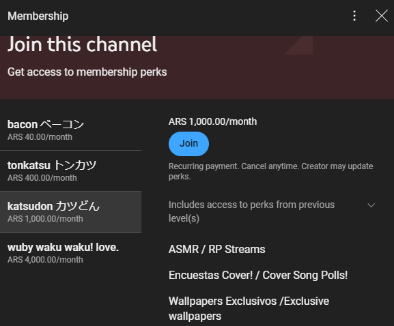
Task: Click the ARS 400.00/month price label
Action: click(x=42, y=178)
